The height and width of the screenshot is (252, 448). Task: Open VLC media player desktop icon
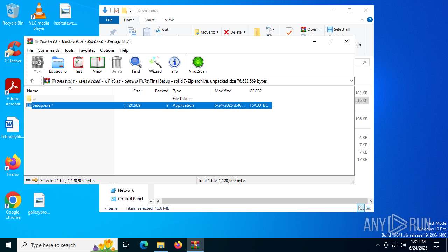coord(39,16)
